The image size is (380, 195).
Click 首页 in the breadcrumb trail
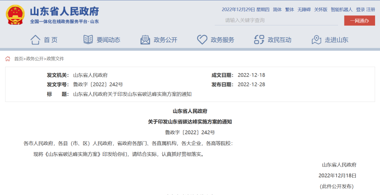pyautogui.click(x=18, y=59)
